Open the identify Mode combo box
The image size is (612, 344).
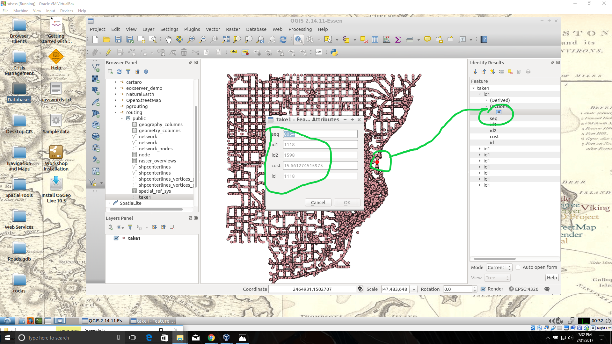[x=499, y=268]
